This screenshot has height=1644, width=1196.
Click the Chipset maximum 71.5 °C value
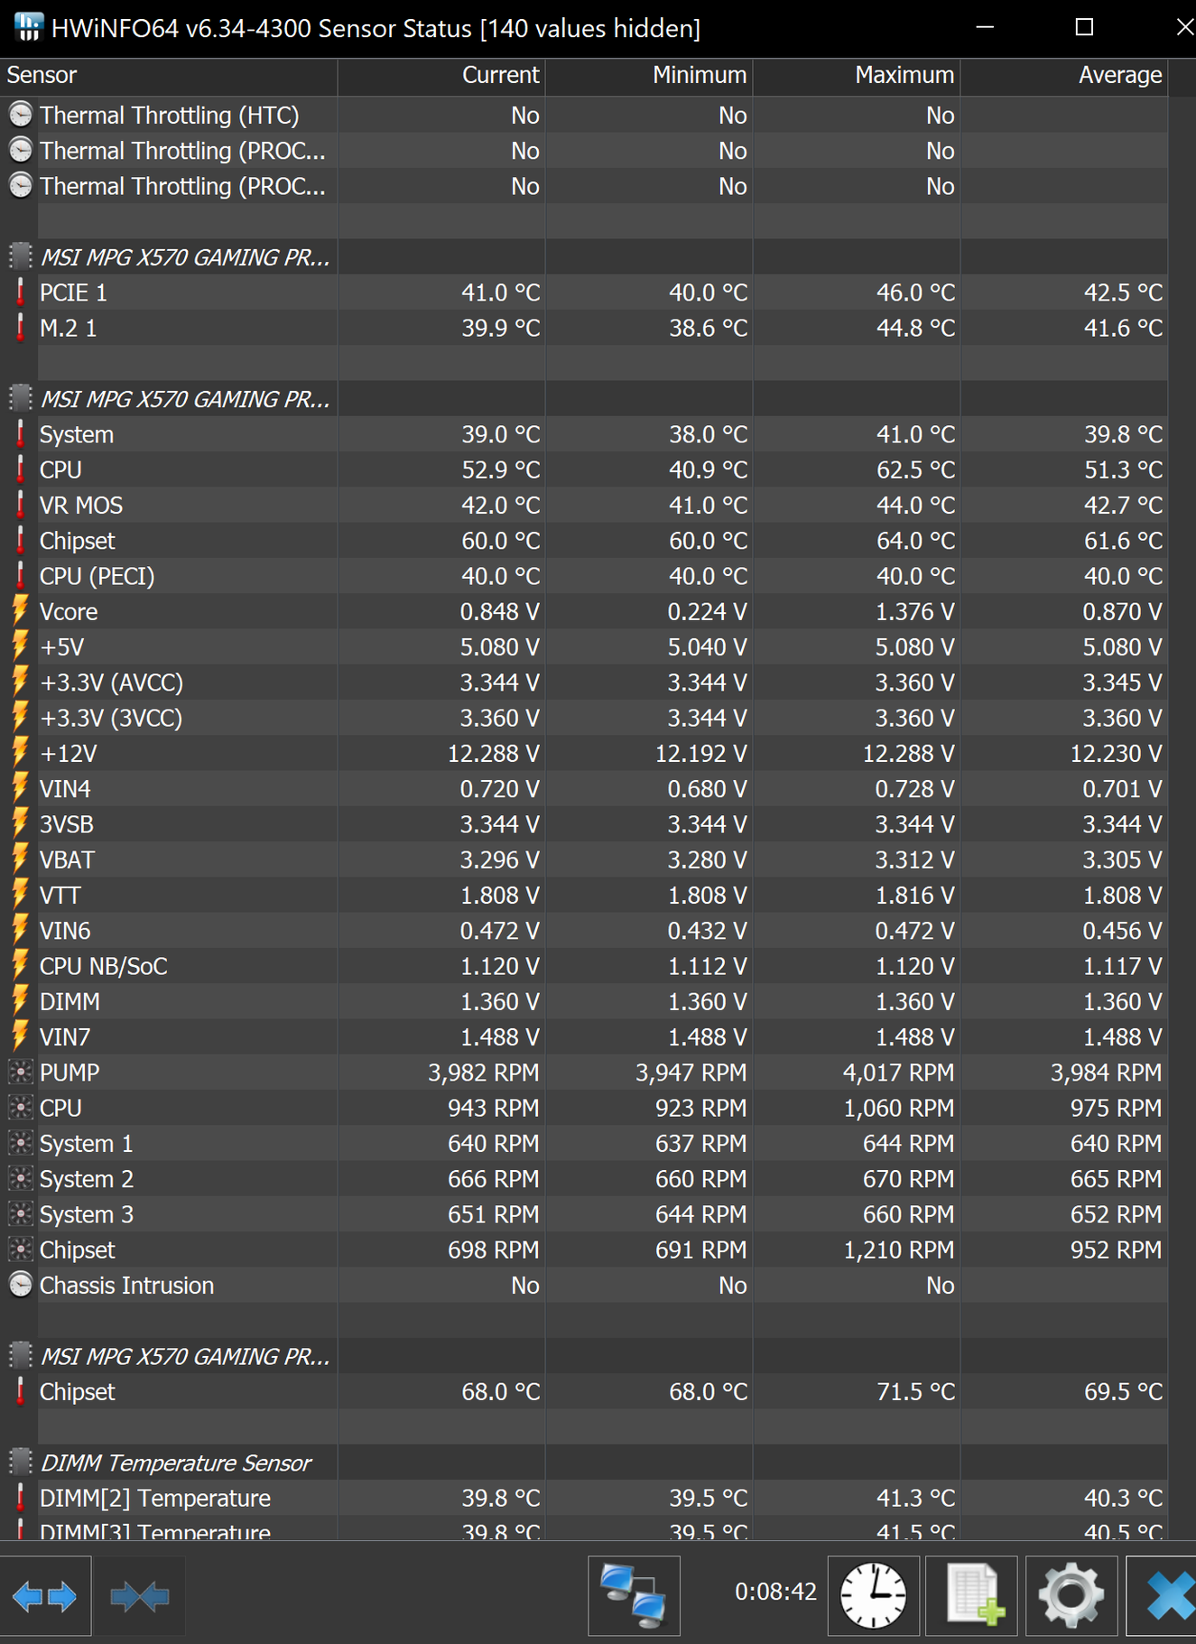pos(915,1392)
